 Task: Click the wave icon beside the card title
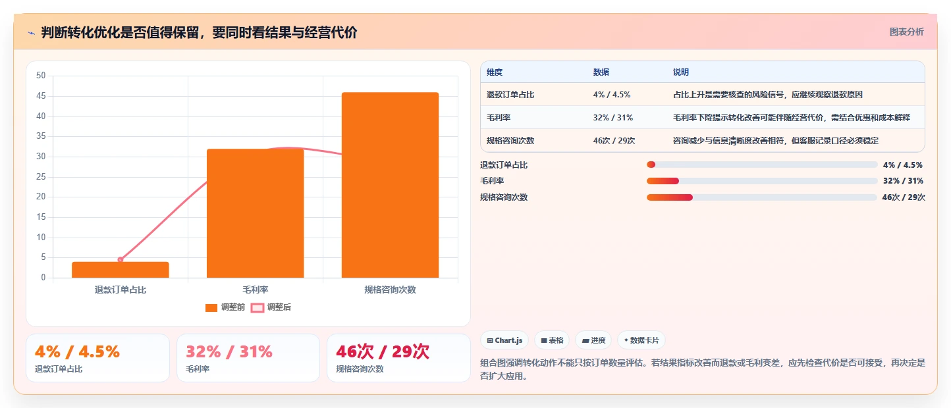31,33
